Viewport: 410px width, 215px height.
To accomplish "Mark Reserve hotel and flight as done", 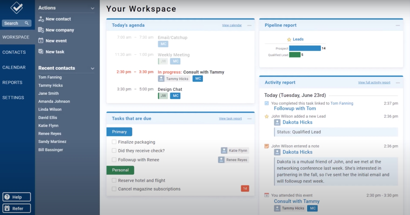I will (114, 180).
